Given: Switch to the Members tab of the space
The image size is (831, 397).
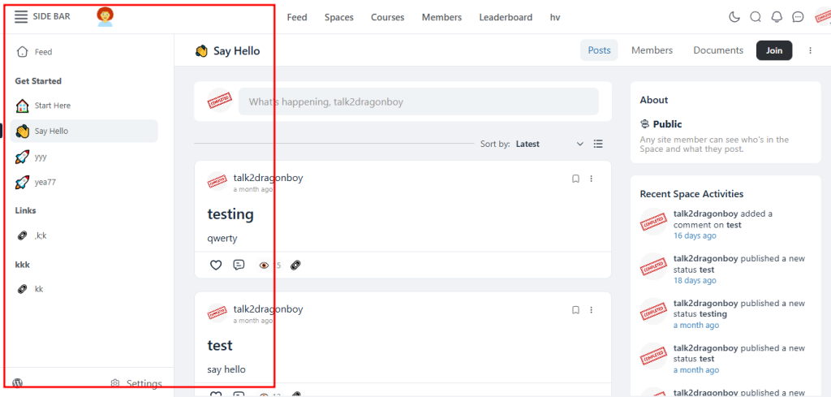Looking at the screenshot, I should (652, 50).
